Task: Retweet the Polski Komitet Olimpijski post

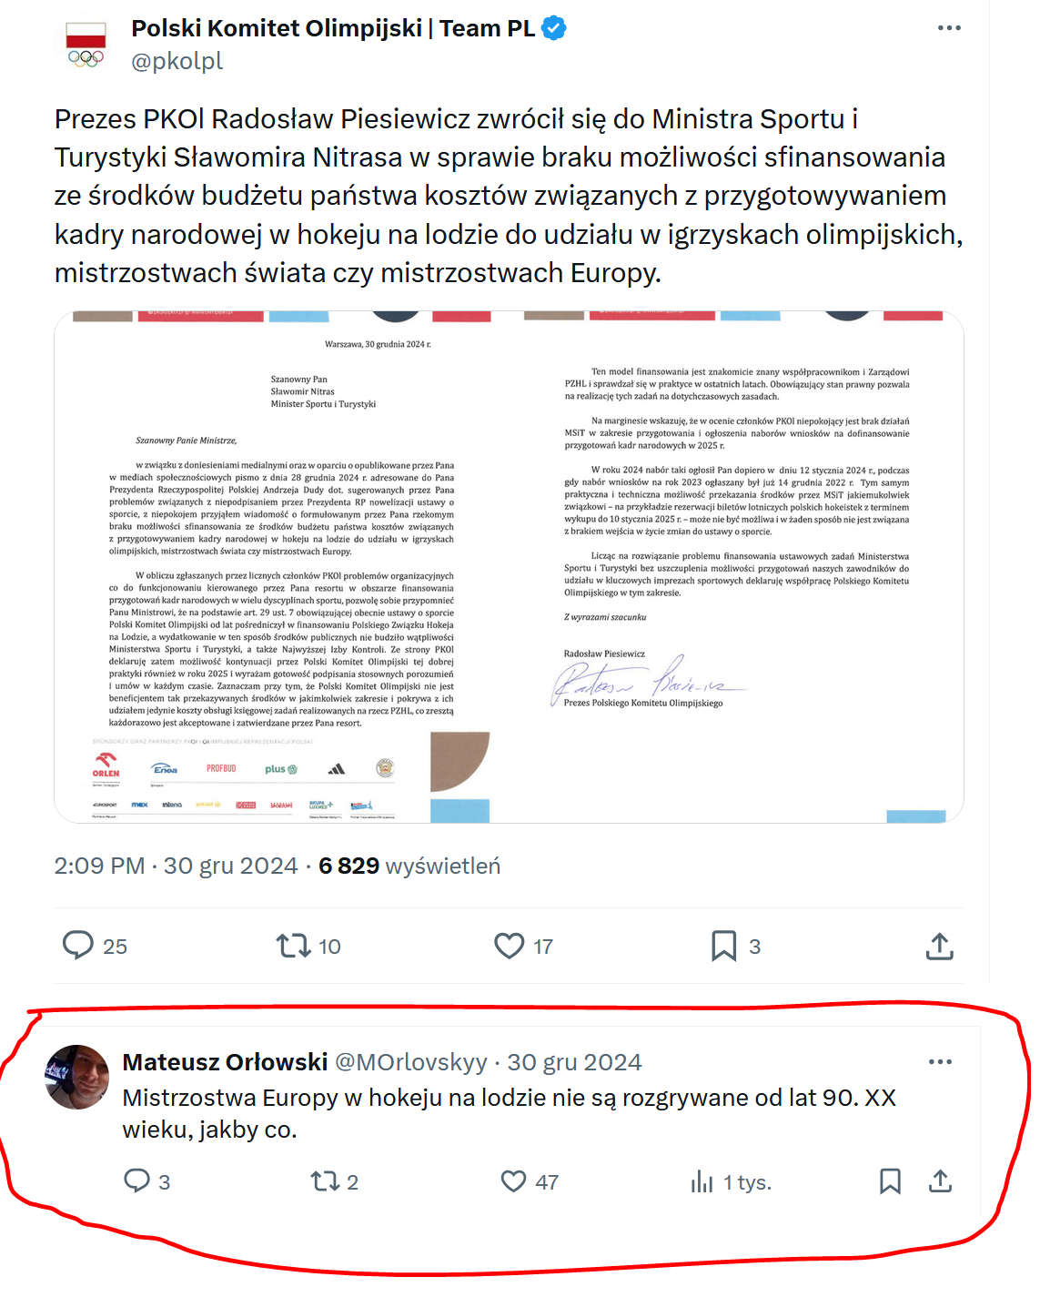Action: 294,946
